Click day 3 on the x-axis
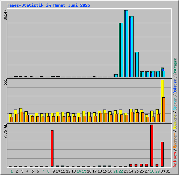The width and height of the screenshot is (179, 175). click(22, 171)
